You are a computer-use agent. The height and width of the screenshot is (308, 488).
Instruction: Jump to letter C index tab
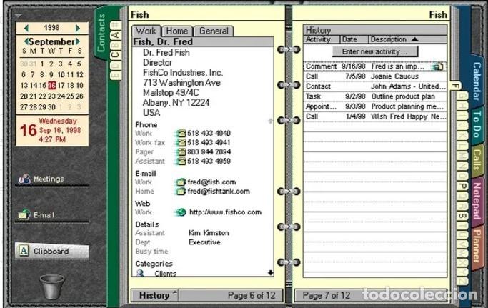(116, 55)
